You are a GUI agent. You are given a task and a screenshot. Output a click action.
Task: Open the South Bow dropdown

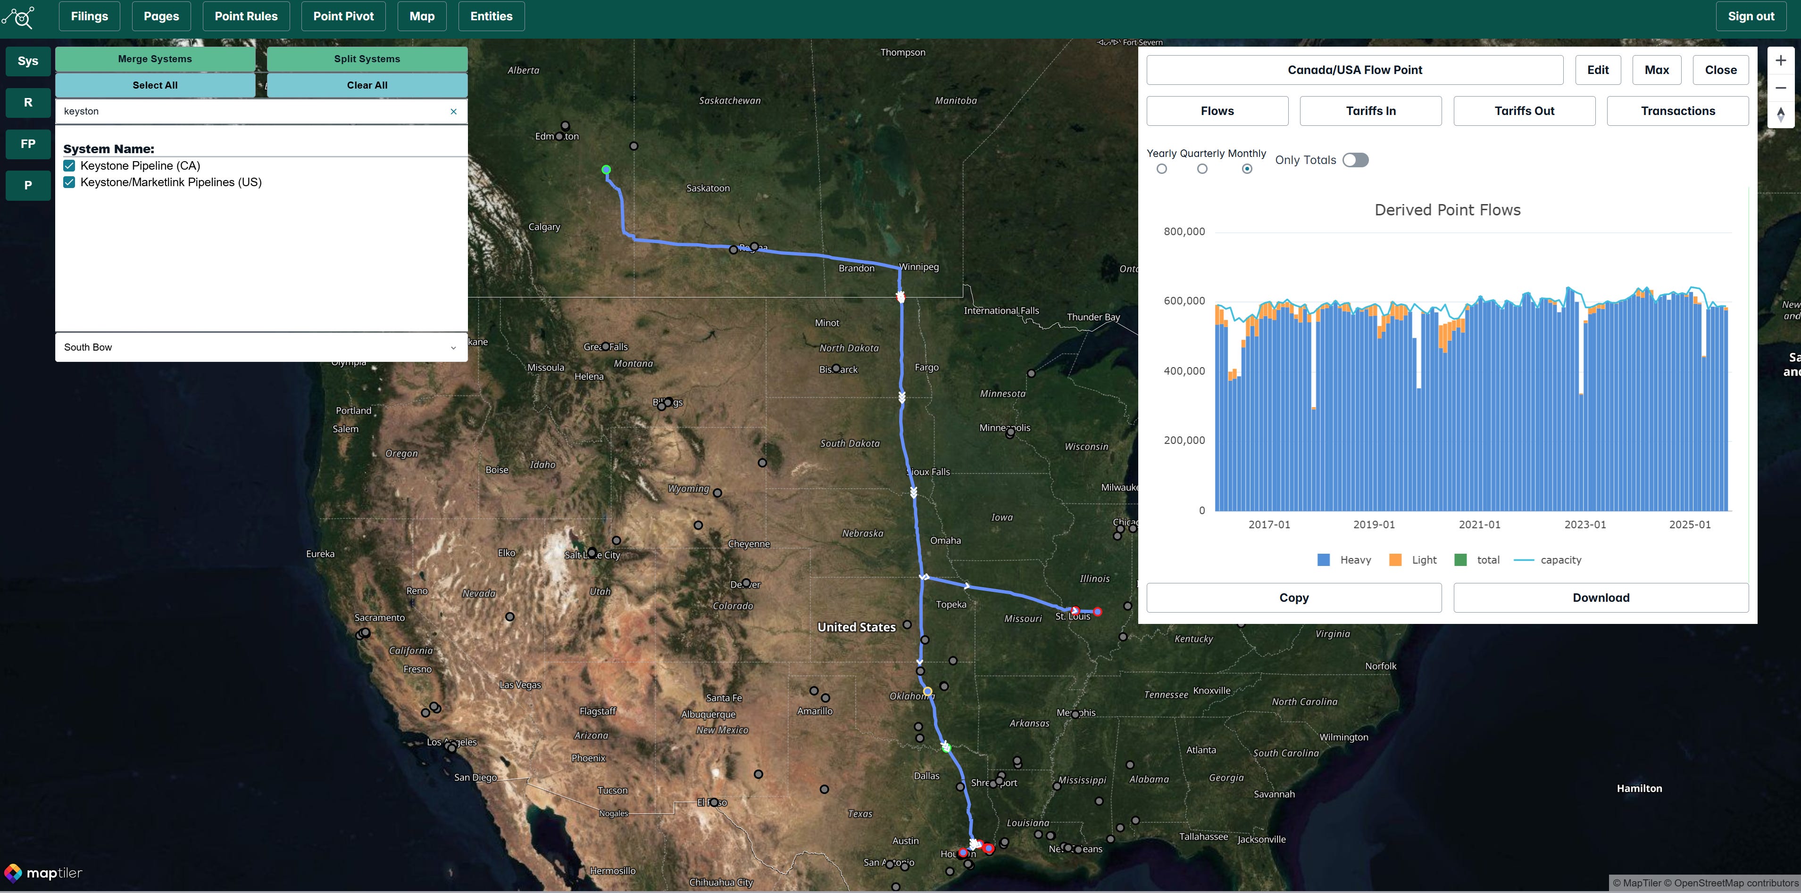point(261,347)
